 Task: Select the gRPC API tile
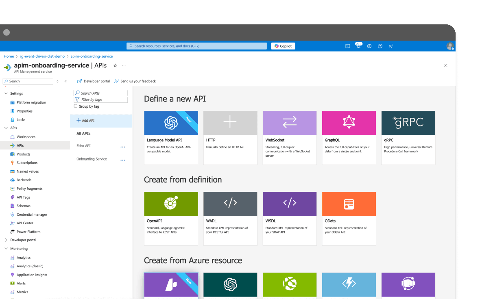click(x=408, y=137)
